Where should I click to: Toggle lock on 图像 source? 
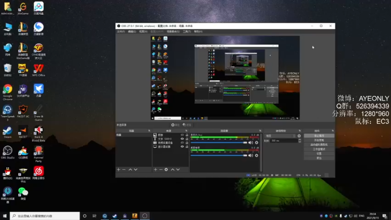tap(187, 135)
